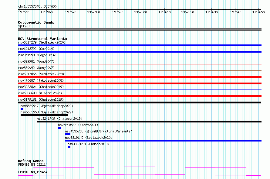Click the magenta PRDM16|NM_199454 transcript line
Screen dimensions: 270x179
click(x=140, y=175)
